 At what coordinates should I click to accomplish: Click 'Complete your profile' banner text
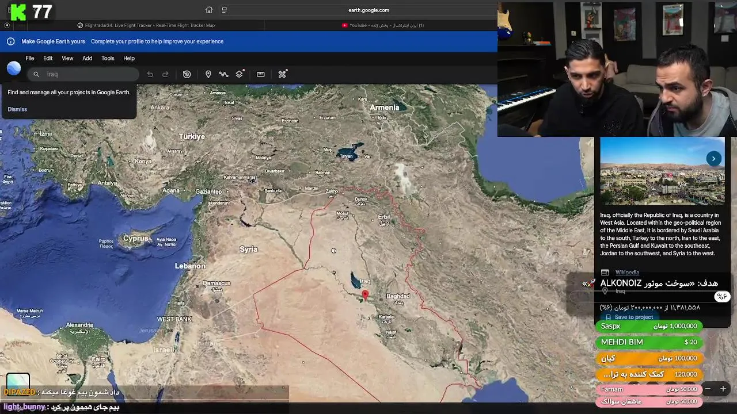point(157,41)
